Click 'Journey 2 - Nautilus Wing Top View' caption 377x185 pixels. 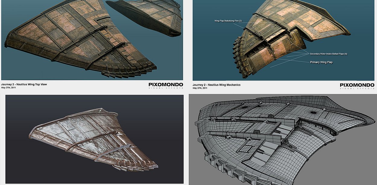point(24,85)
